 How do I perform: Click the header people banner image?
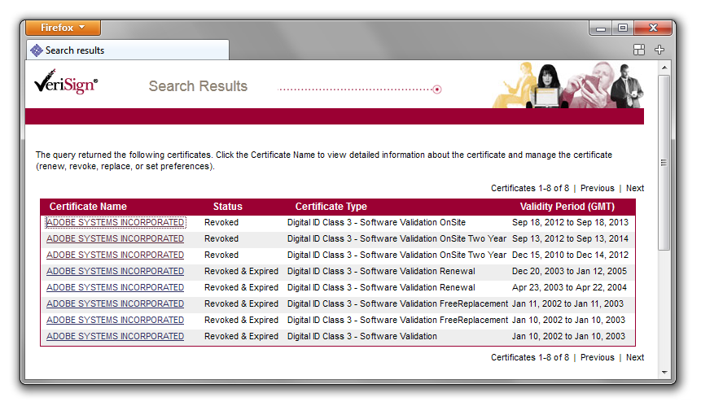click(x=567, y=85)
